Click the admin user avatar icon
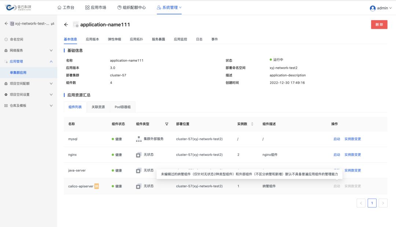 tap(373, 8)
